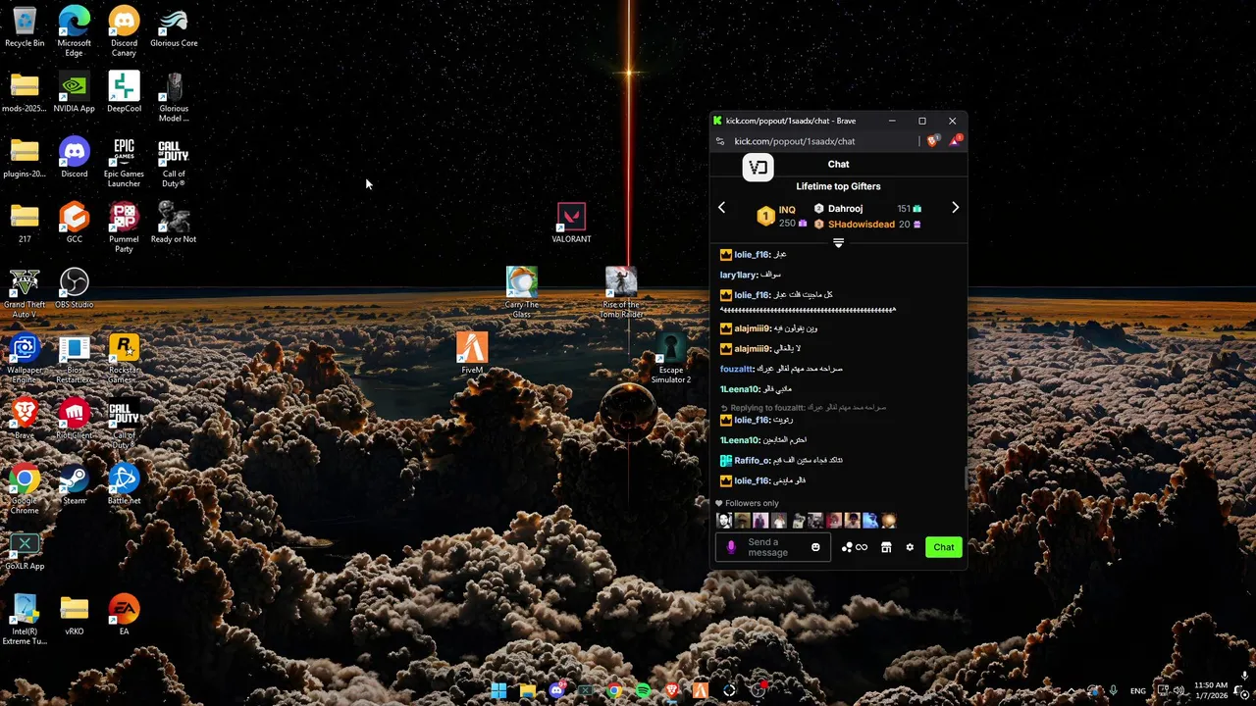The width and height of the screenshot is (1256, 706).
Task: Click the Chat header title
Action: tap(838, 165)
